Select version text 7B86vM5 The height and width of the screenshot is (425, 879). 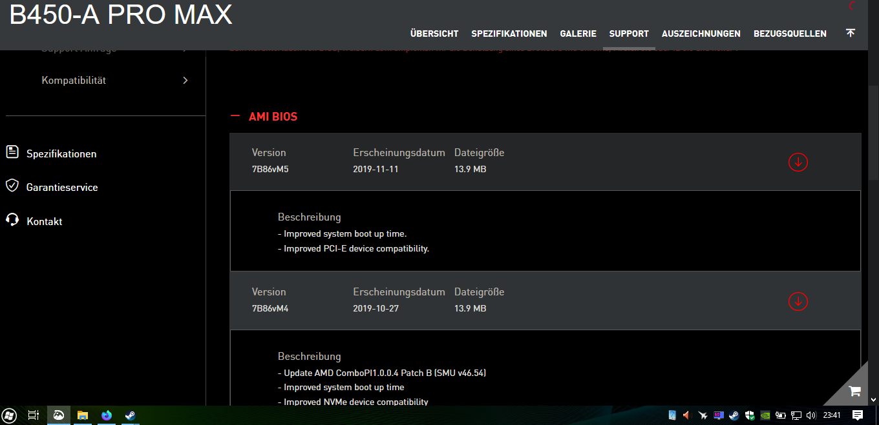pos(270,169)
